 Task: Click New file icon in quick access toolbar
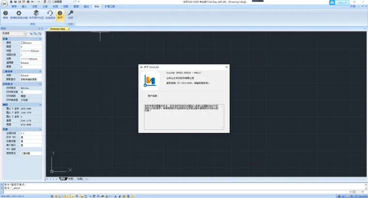(11, 1)
